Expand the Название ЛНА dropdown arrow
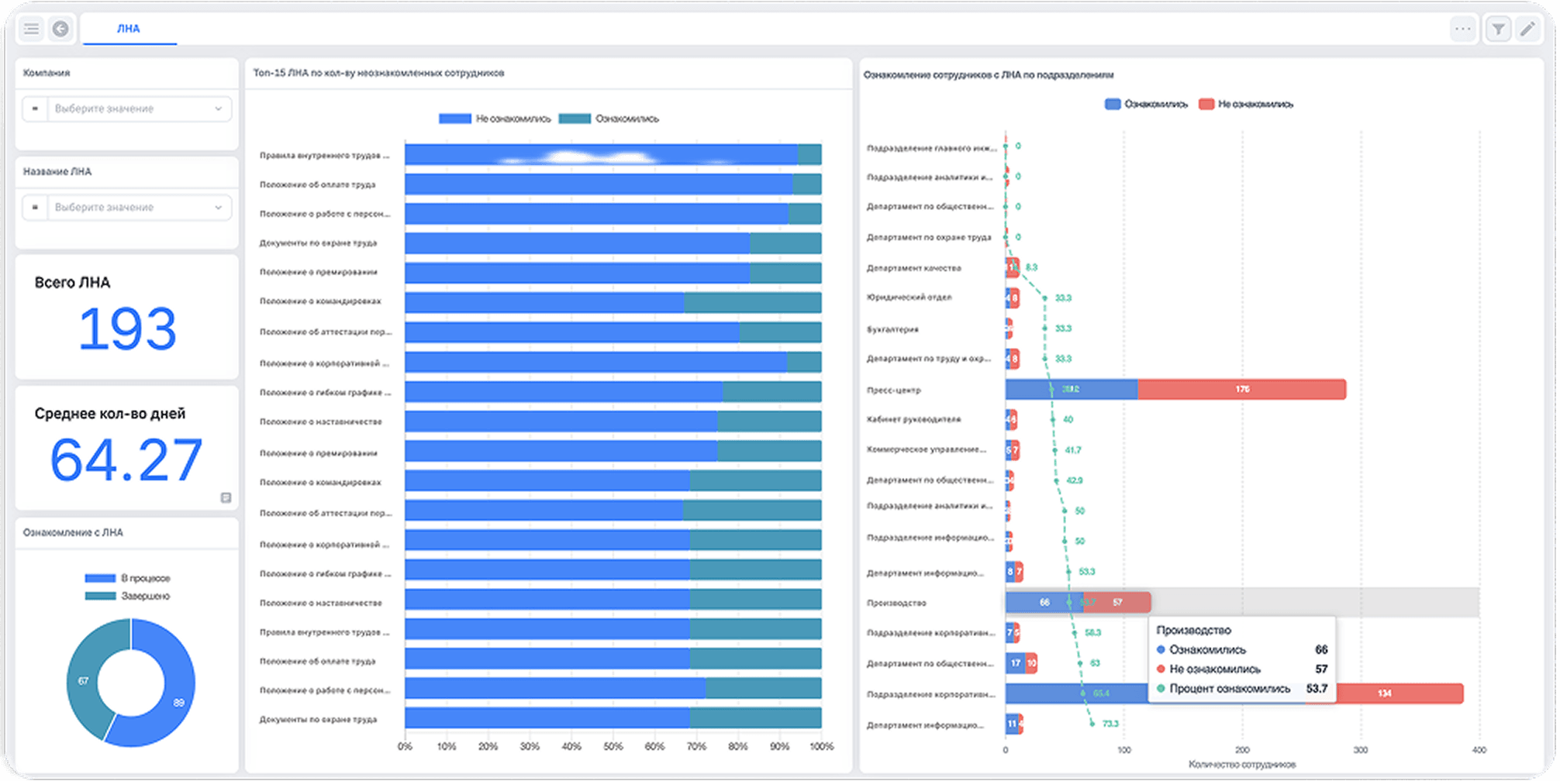The height and width of the screenshot is (781, 1560). click(x=219, y=207)
